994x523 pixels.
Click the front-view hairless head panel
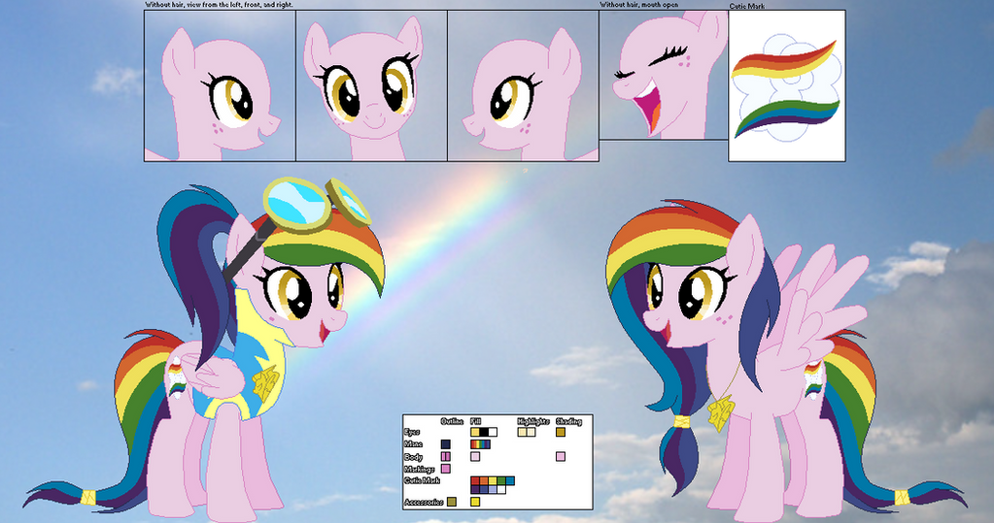pyautogui.click(x=371, y=85)
